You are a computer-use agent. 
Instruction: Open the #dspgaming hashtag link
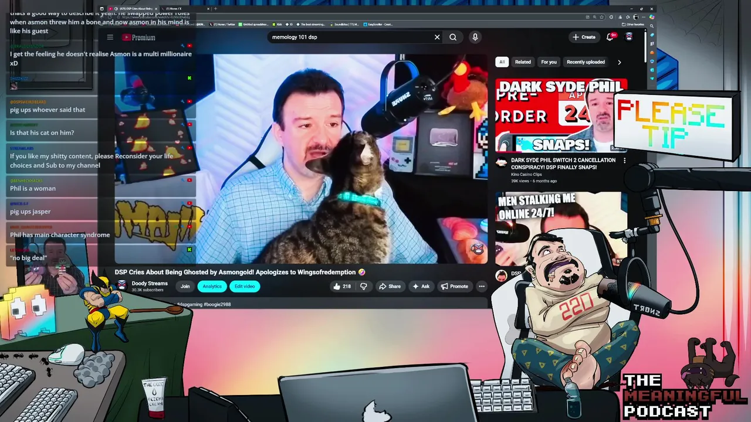(x=190, y=305)
